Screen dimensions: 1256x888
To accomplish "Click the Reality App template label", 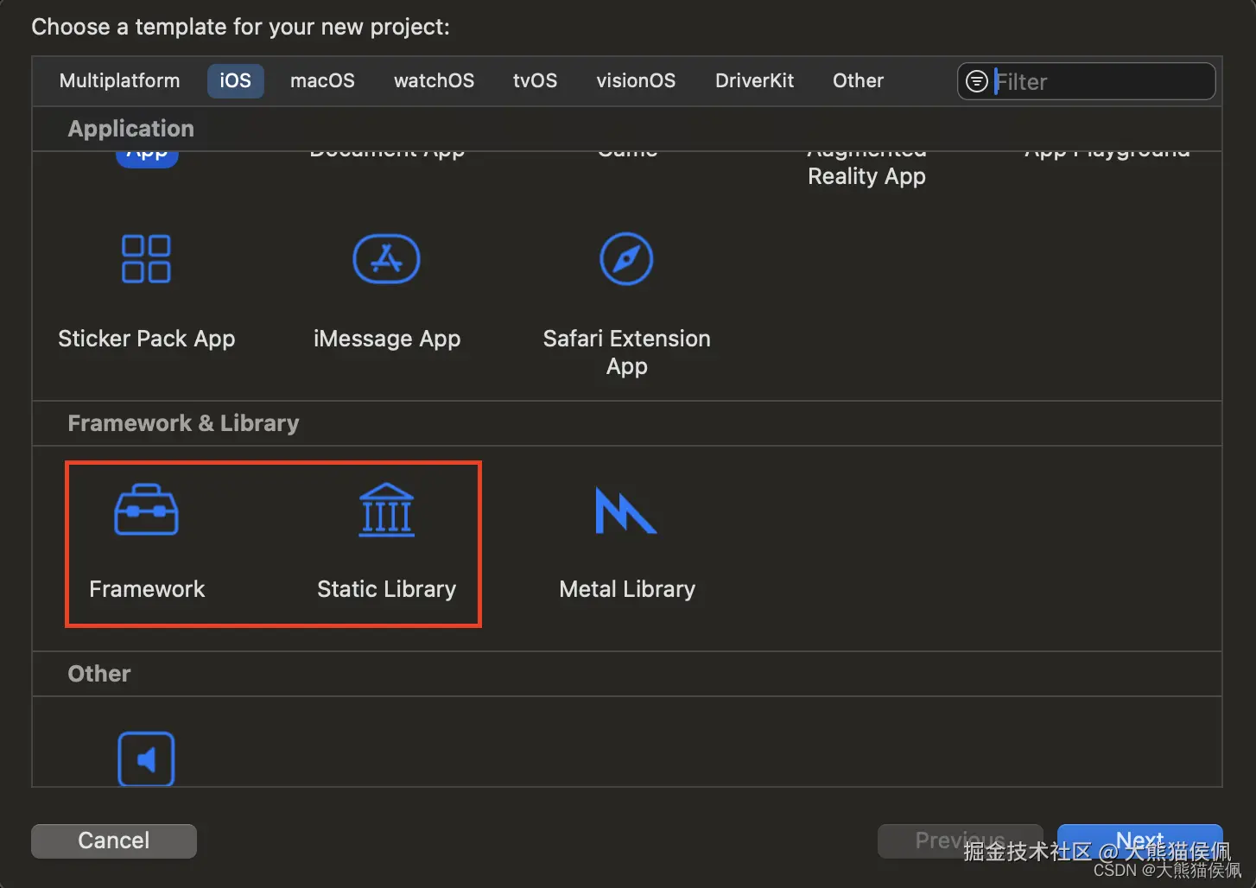I will pos(866,176).
